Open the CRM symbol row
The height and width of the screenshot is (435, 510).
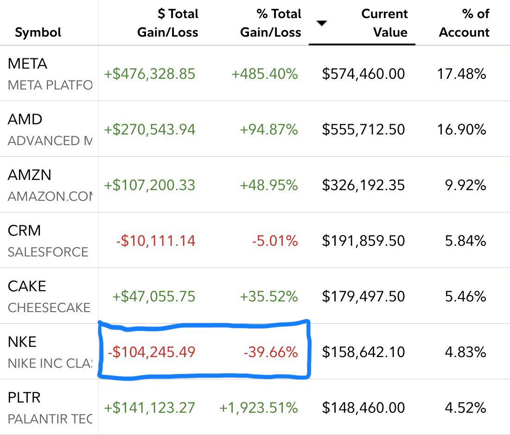[25, 230]
